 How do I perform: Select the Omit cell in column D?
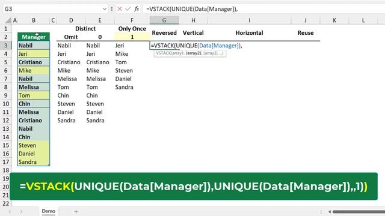(x=71, y=37)
